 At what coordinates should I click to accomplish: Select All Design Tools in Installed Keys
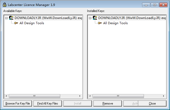pyautogui.click(x=115, y=23)
